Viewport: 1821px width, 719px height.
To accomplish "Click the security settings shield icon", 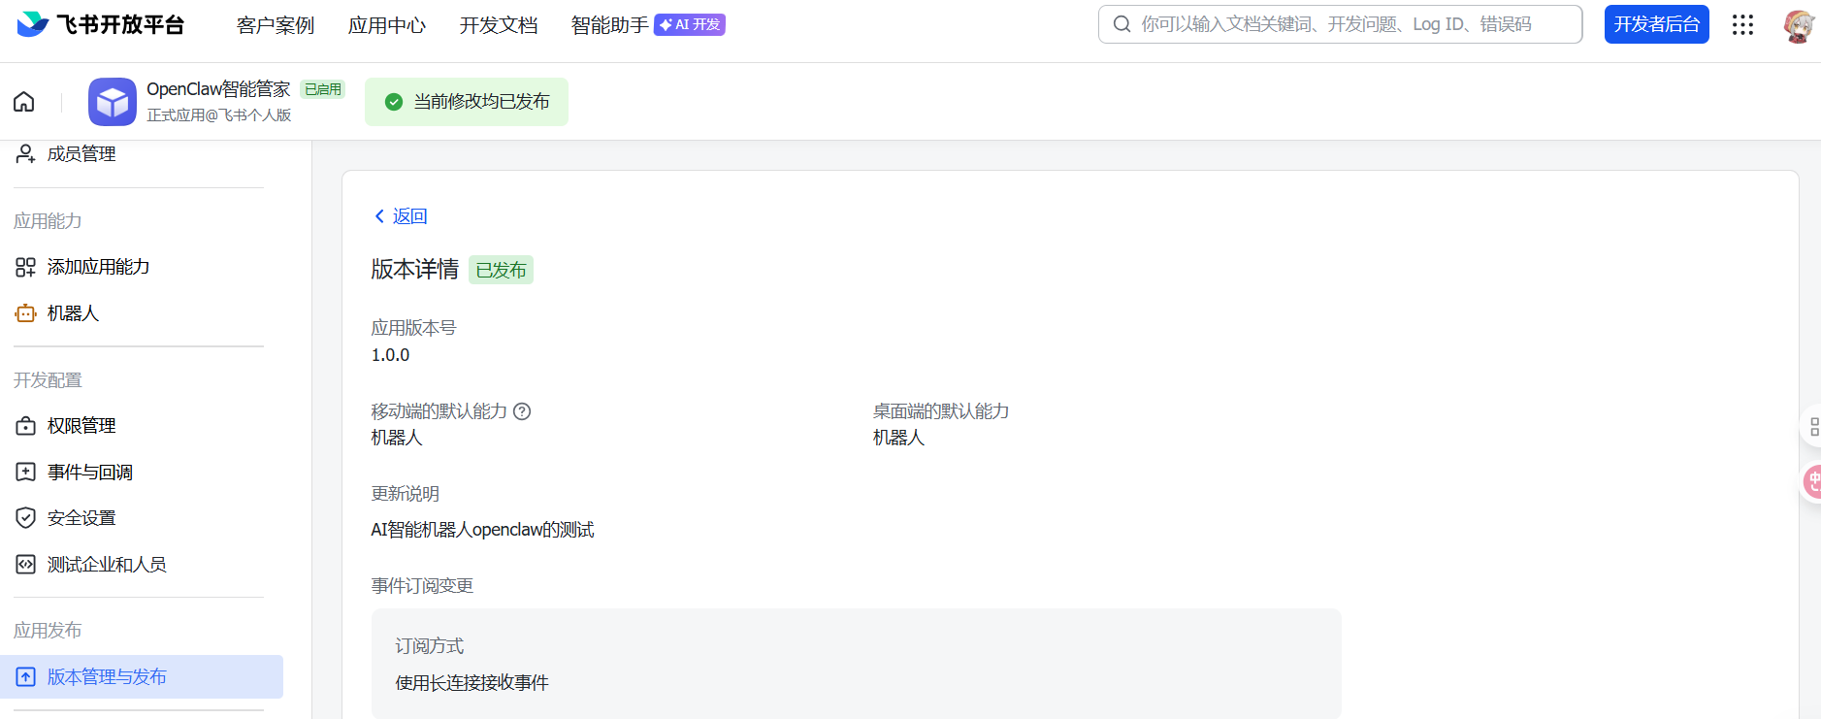I will pyautogui.click(x=26, y=518).
